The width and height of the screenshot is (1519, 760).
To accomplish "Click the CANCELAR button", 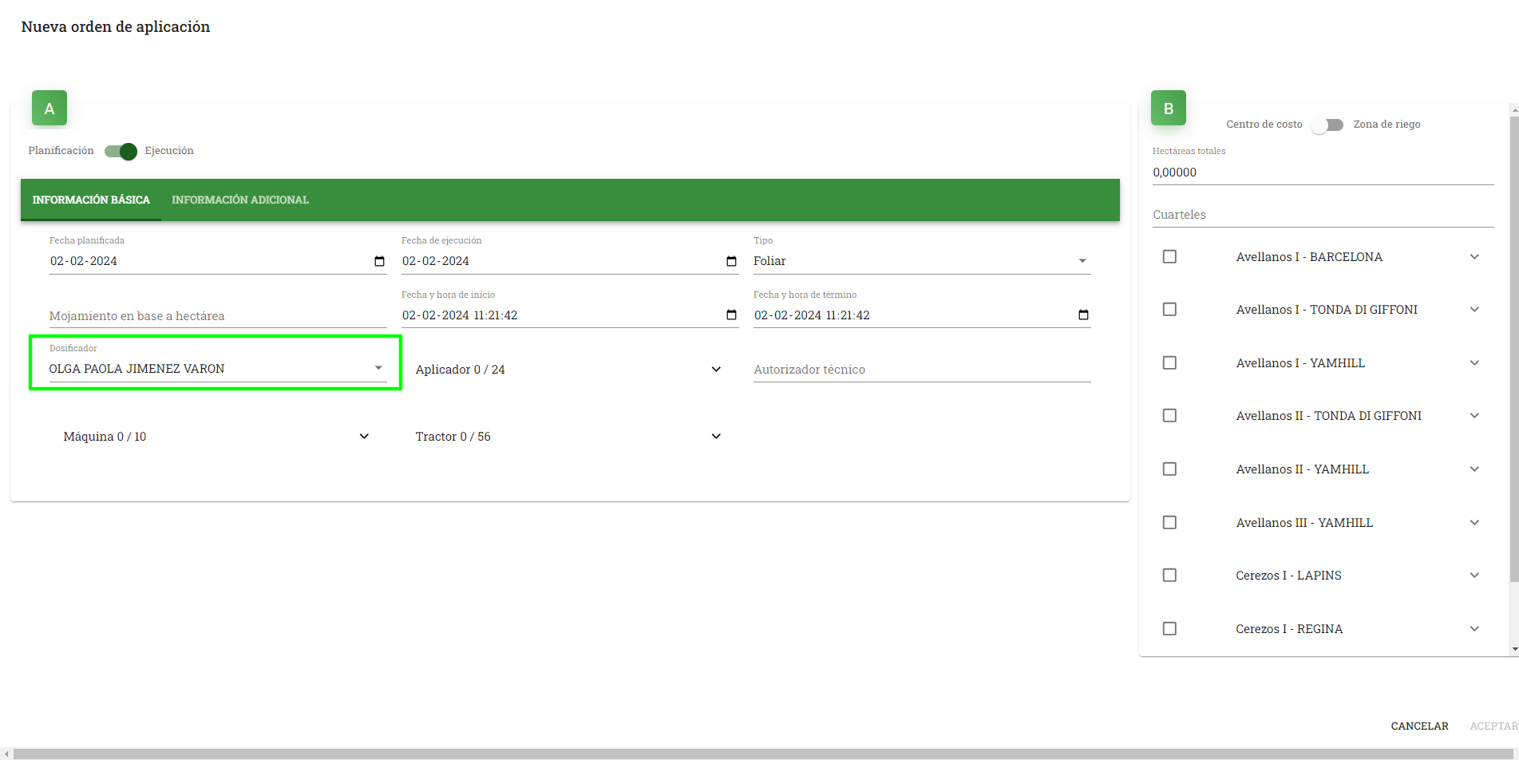I will 1419,726.
